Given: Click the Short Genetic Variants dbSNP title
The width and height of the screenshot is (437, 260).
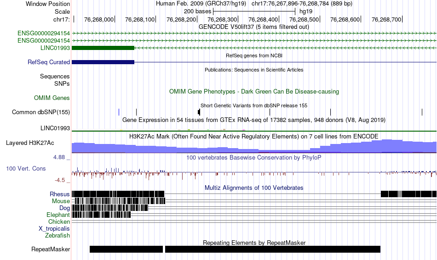Looking at the screenshot, I should (254, 105).
